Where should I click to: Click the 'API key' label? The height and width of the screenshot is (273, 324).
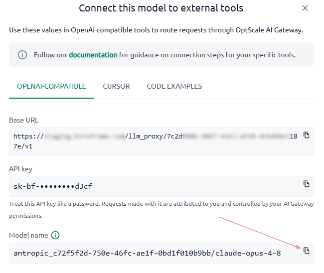coord(20,169)
